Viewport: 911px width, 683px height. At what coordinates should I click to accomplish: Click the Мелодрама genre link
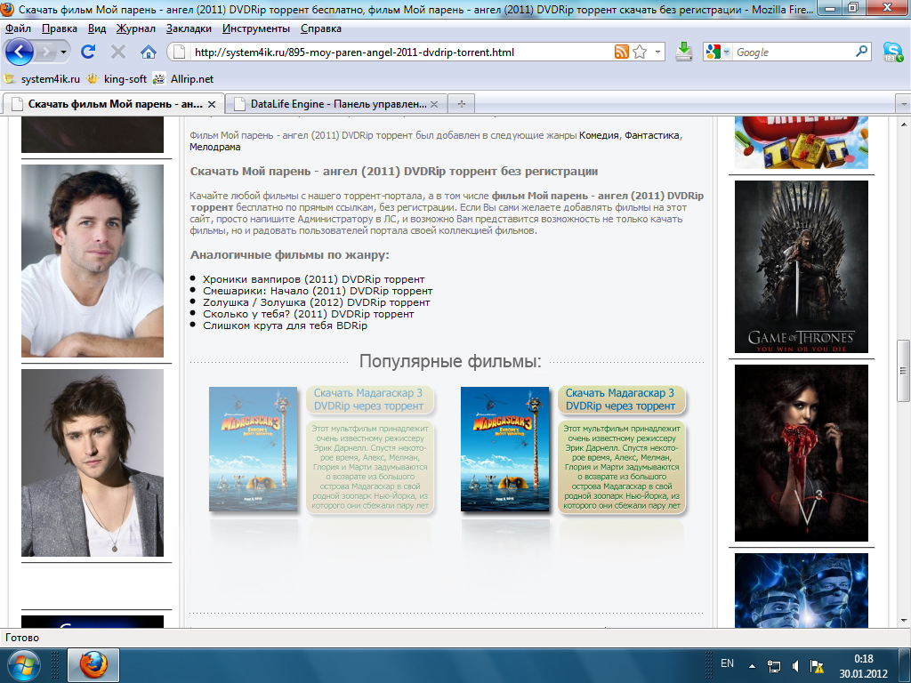215,147
